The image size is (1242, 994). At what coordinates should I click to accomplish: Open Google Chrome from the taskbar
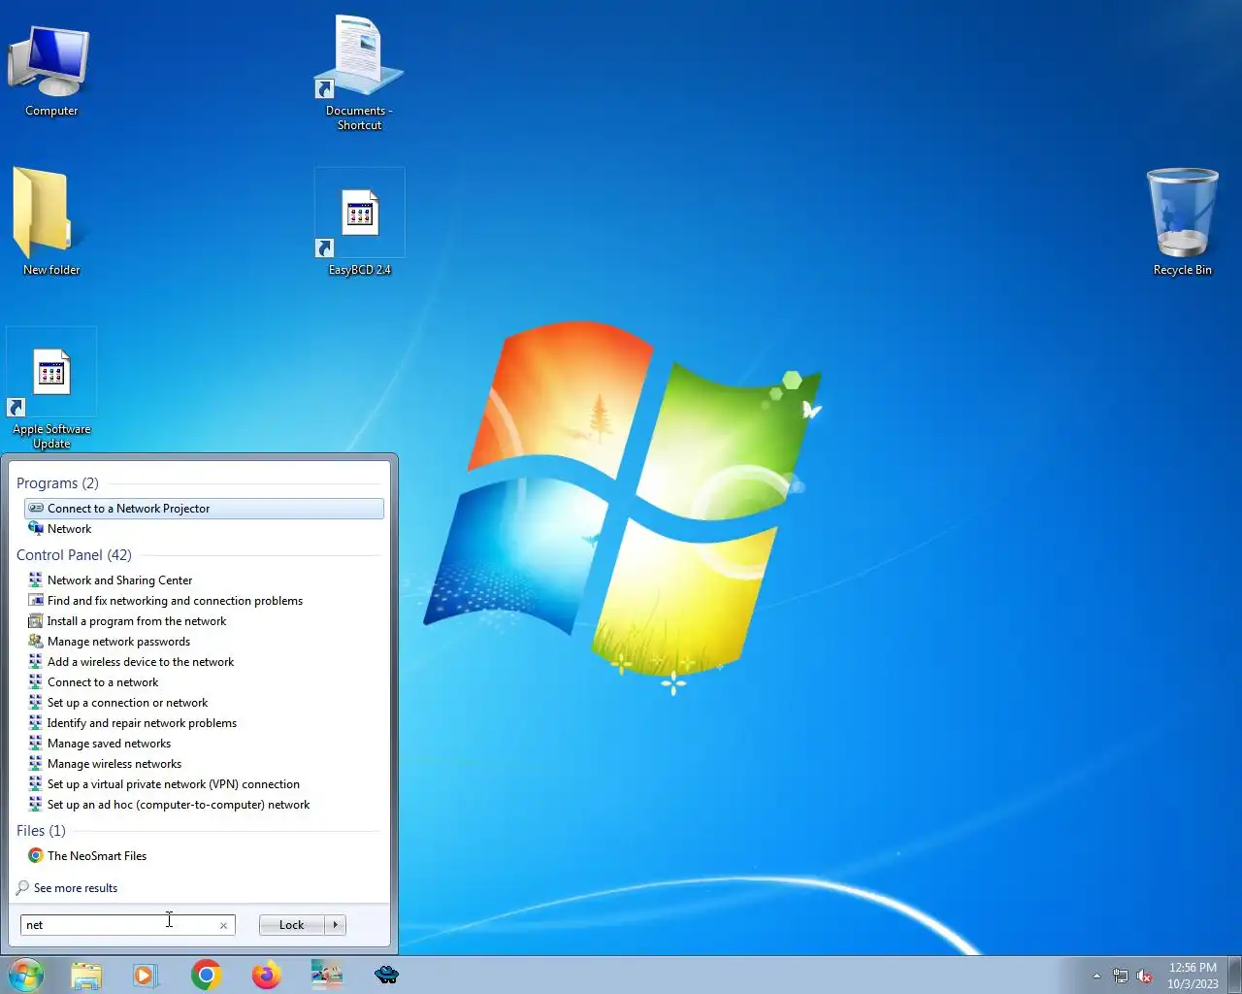point(206,975)
